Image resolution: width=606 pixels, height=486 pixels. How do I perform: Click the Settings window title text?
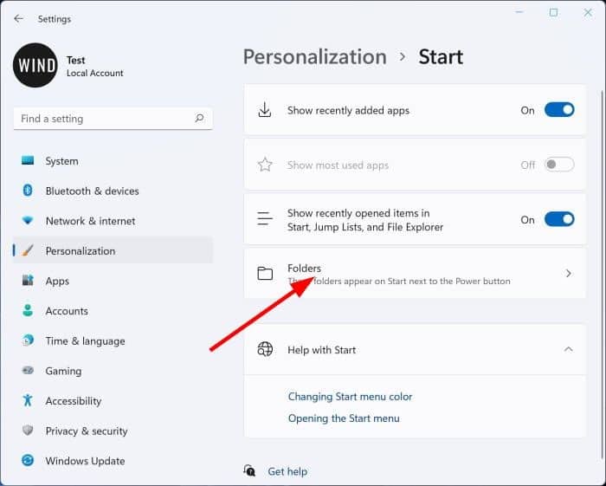pyautogui.click(x=54, y=19)
